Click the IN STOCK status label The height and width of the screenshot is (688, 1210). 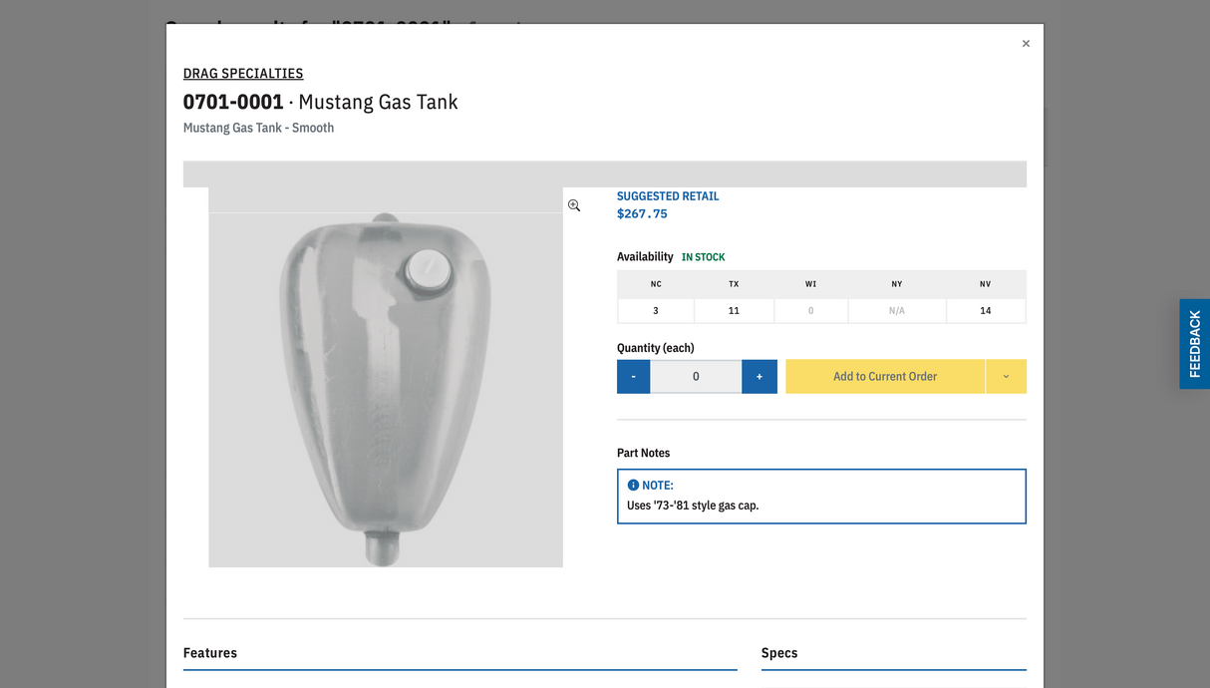click(704, 257)
